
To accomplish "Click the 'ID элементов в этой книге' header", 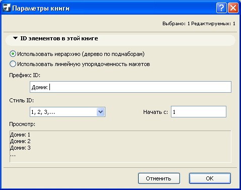I will [59, 38].
